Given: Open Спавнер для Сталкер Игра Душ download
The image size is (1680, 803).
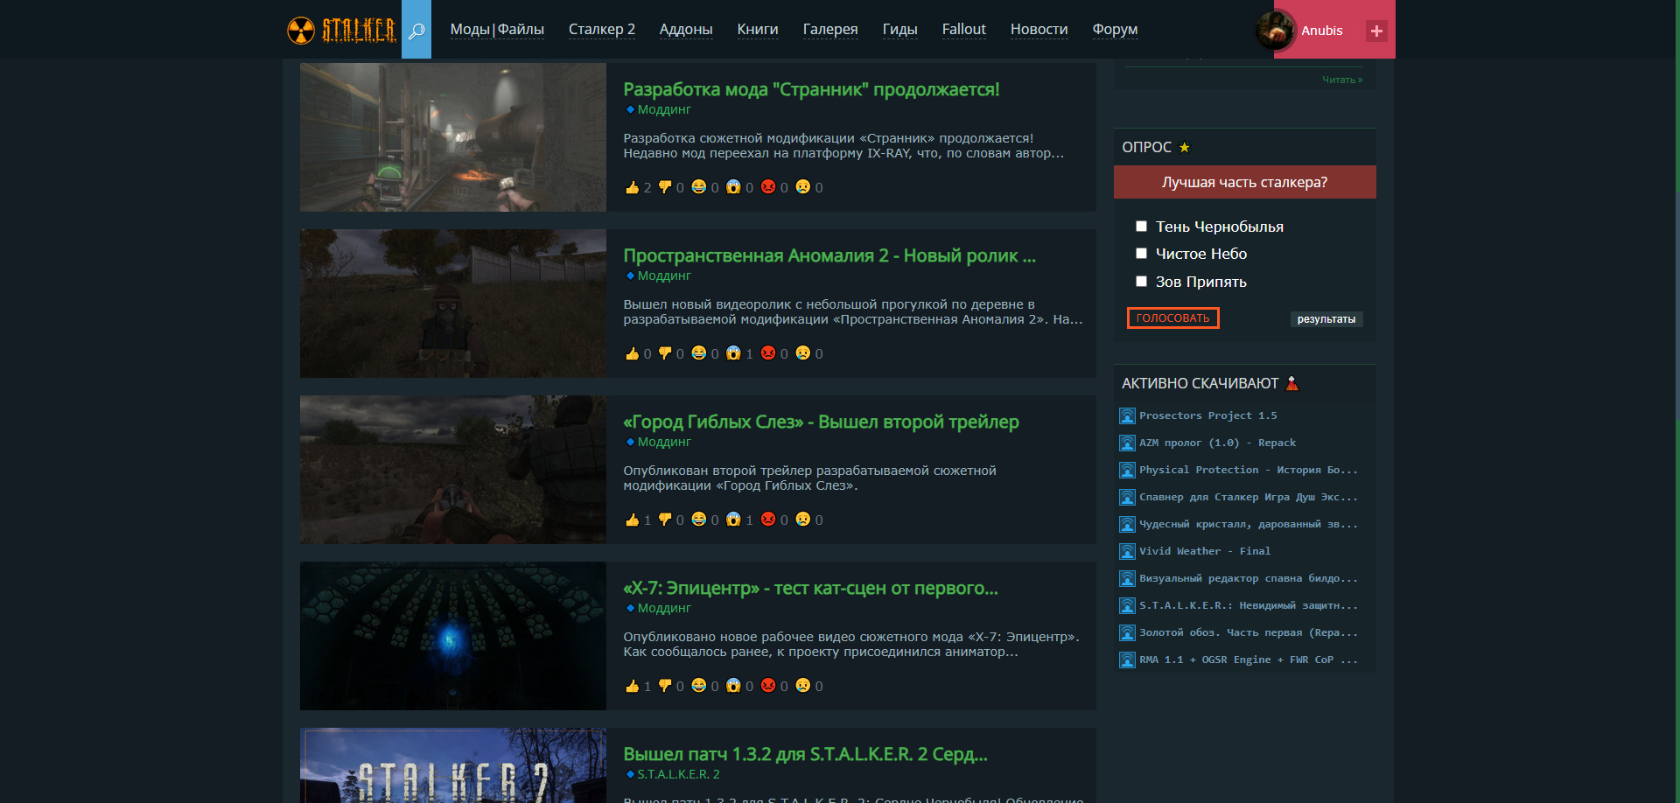Looking at the screenshot, I should tap(1249, 498).
